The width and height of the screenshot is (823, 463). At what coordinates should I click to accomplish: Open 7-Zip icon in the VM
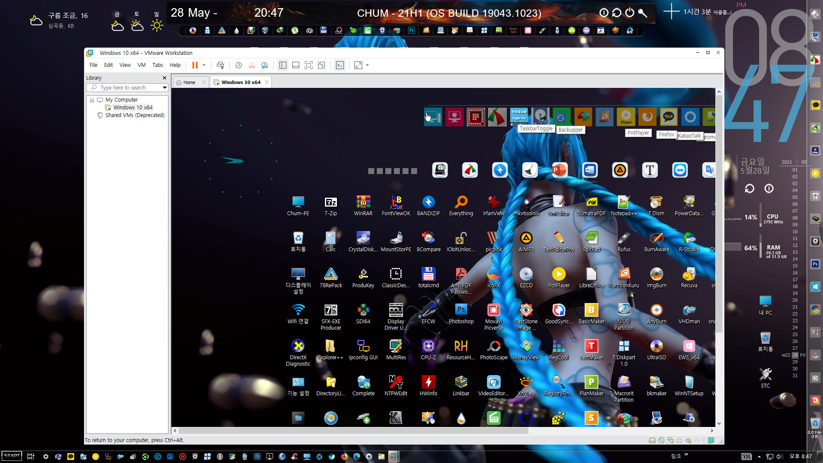click(x=330, y=205)
